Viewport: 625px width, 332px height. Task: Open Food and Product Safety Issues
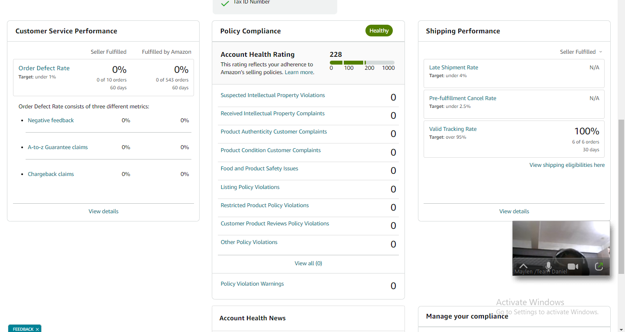pos(260,169)
